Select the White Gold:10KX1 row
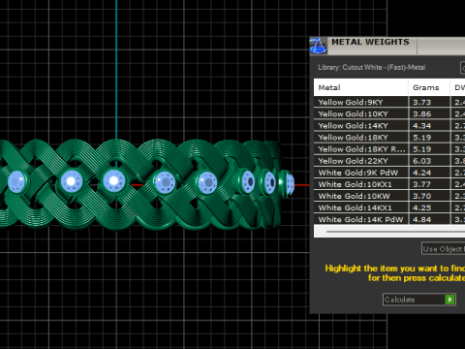The width and height of the screenshot is (465, 349). [389, 184]
